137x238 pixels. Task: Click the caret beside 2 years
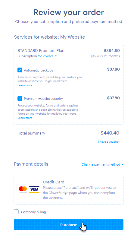click(56, 56)
